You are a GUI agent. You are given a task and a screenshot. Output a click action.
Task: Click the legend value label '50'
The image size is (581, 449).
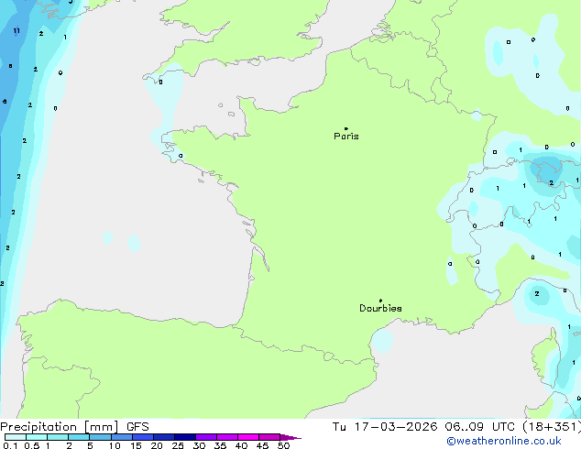pyautogui.click(x=283, y=445)
